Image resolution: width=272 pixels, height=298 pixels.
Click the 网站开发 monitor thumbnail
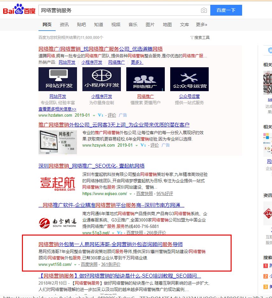(58, 79)
